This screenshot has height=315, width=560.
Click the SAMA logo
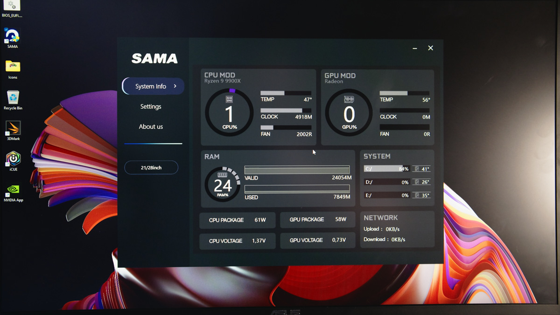click(154, 58)
